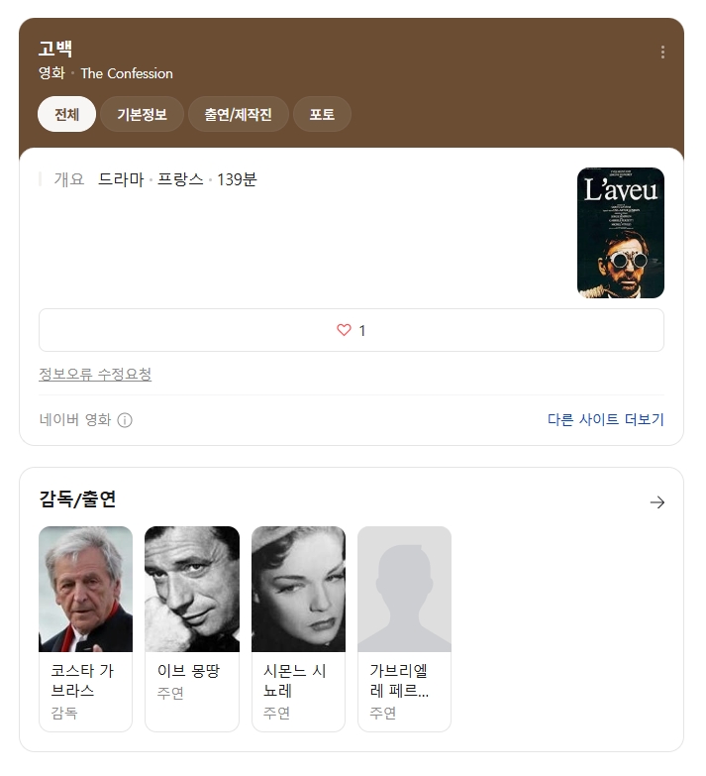Go to the 포토 tab
This screenshot has height=776, width=706.
322,114
